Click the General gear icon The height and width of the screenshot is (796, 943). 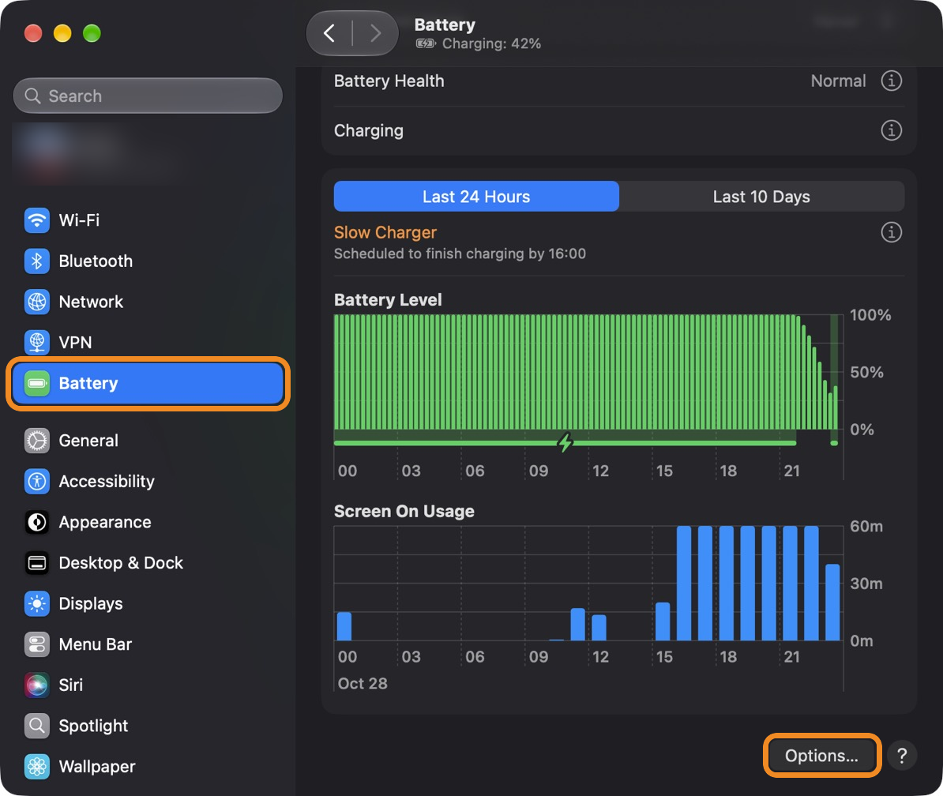tap(36, 441)
